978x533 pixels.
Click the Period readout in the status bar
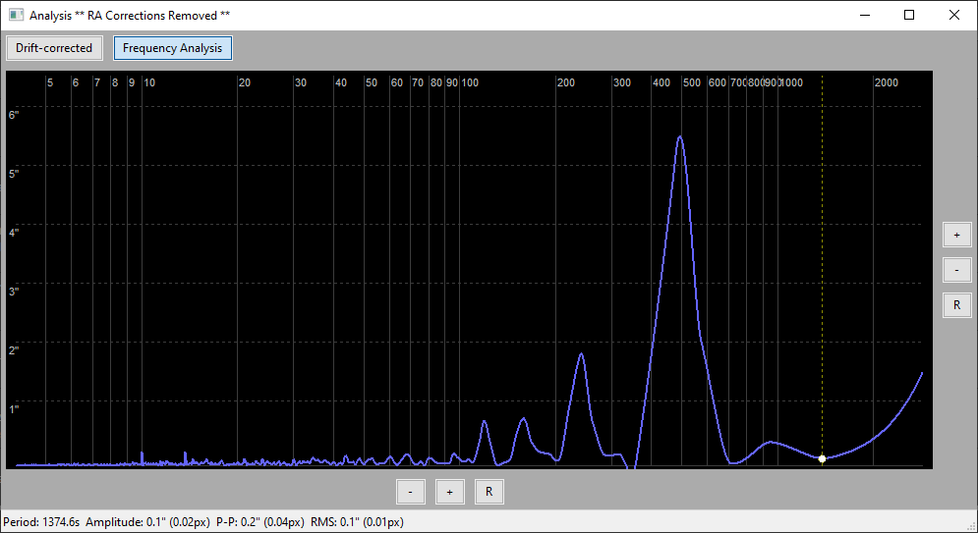tap(41, 522)
